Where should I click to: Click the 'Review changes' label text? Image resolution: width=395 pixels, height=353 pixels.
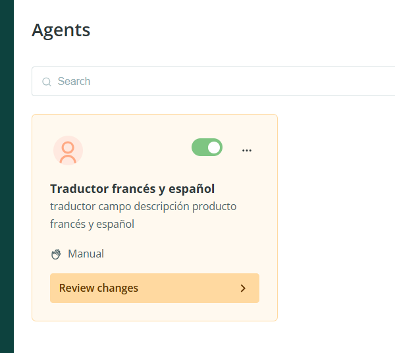coord(99,288)
